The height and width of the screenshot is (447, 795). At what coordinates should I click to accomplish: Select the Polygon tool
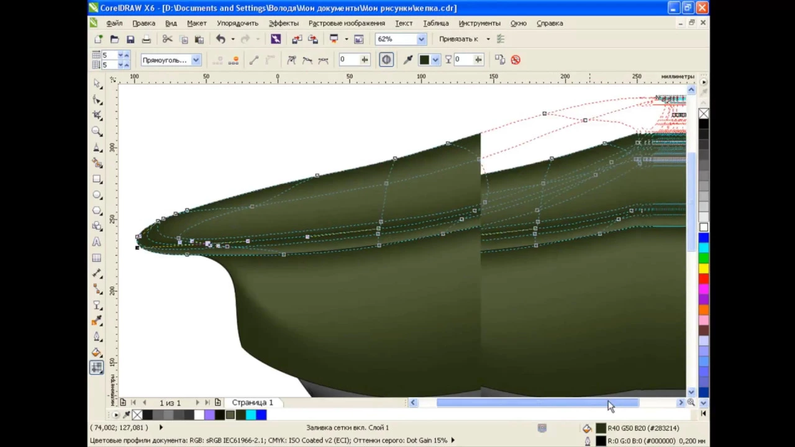97,210
